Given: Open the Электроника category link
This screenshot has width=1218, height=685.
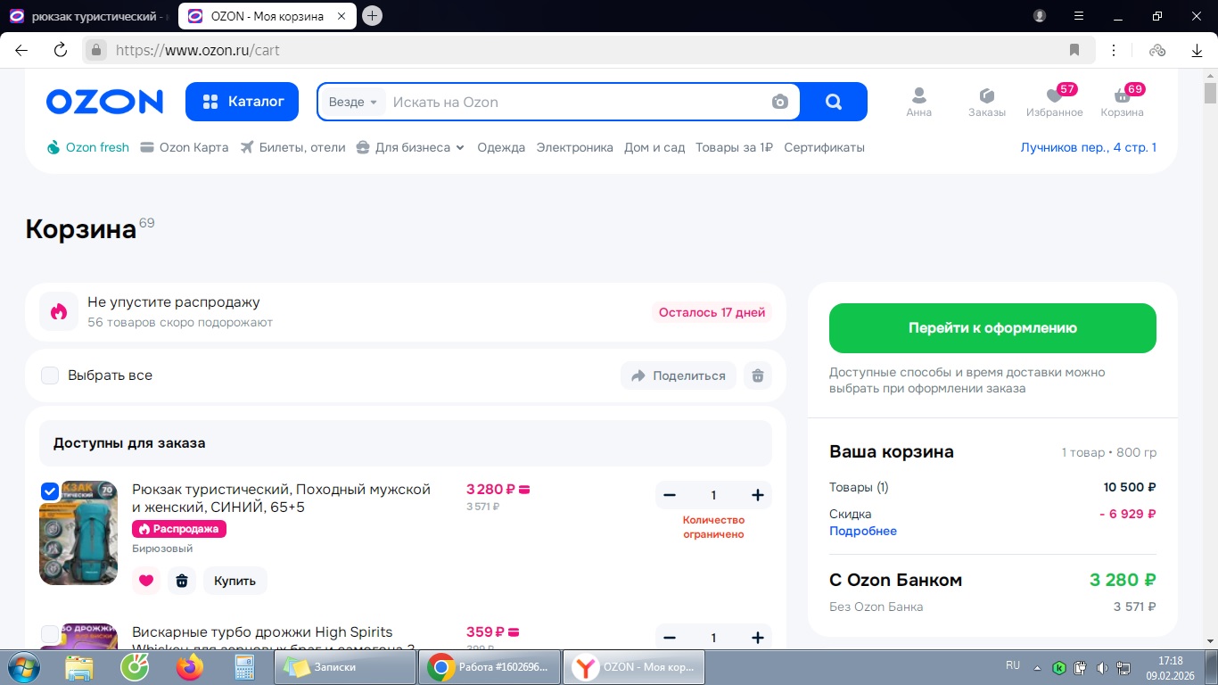Looking at the screenshot, I should [x=574, y=147].
